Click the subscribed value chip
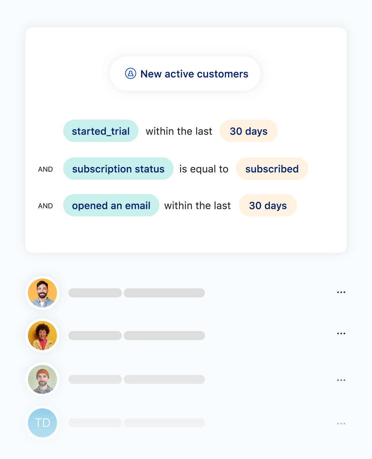 click(272, 169)
